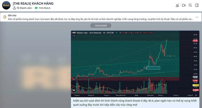Open pinned note document icon
Viewport: 202px width, 108px height.
(5, 17)
